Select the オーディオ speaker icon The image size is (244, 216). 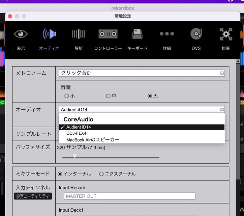pyautogui.click(x=49, y=34)
